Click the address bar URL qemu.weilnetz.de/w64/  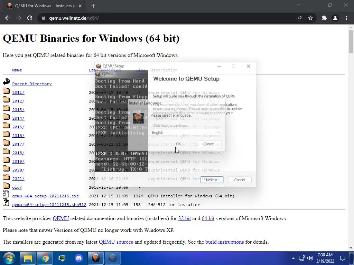[x=74, y=18]
